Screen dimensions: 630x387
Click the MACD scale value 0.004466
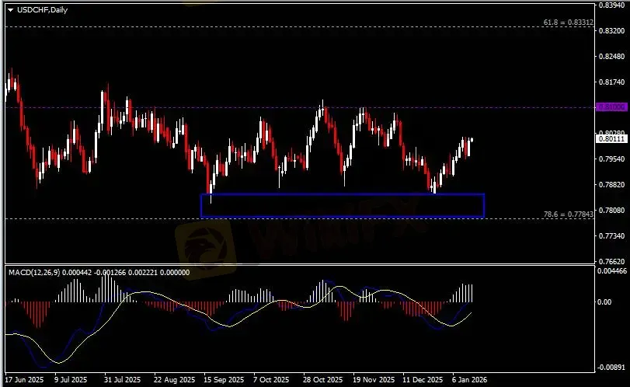click(x=612, y=271)
